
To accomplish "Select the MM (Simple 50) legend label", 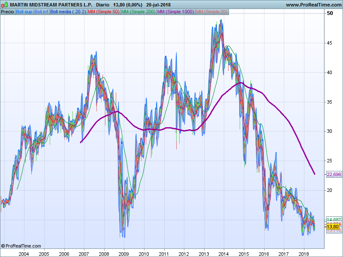I will (x=104, y=12).
